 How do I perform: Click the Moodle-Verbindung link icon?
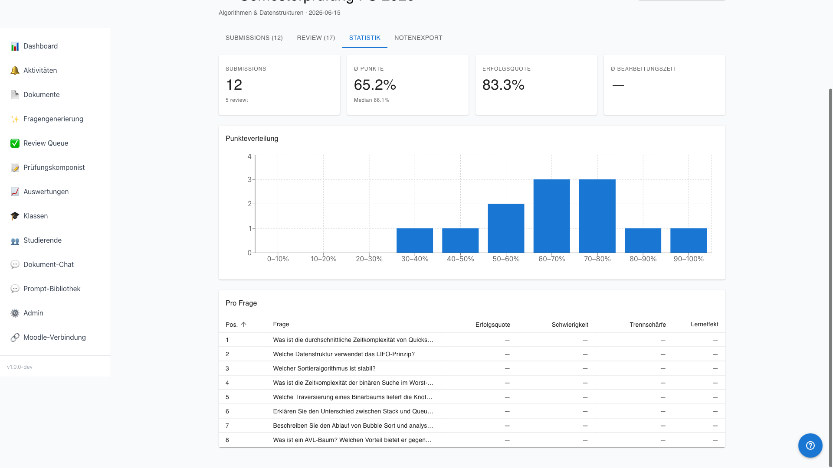(x=15, y=338)
